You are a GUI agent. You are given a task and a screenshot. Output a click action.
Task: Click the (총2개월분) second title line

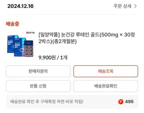pos(58,41)
